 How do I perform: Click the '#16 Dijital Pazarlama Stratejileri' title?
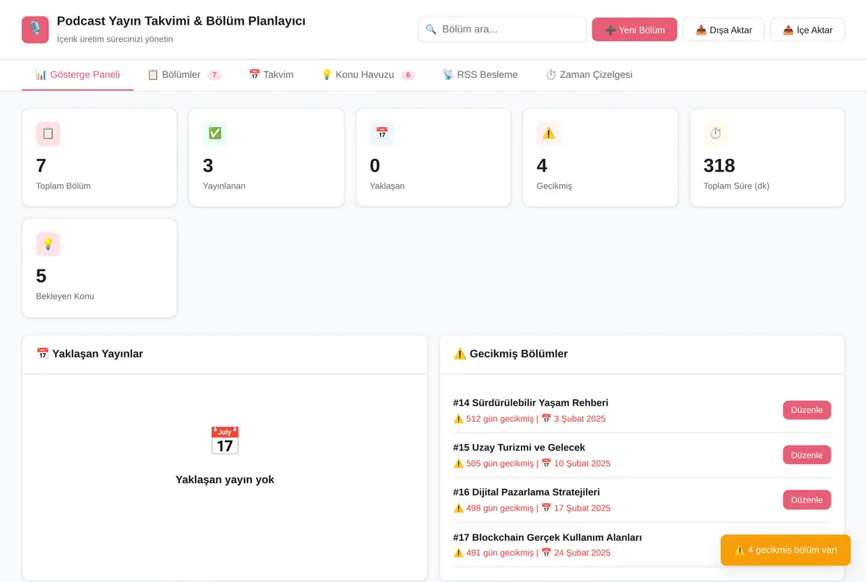(527, 492)
